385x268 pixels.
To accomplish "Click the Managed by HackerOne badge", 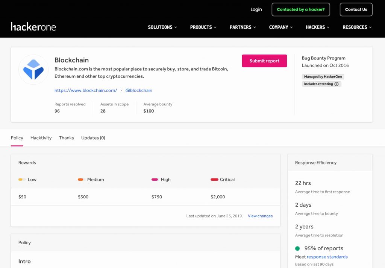I will [x=323, y=76].
